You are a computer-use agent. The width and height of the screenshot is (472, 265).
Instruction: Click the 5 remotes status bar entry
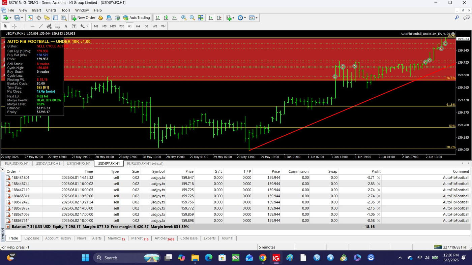pos(267,247)
